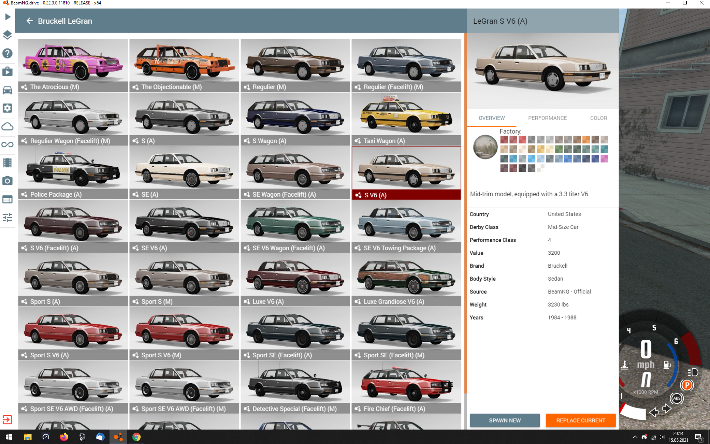Launch Firefox from the taskbar
Image resolution: width=710 pixels, height=444 pixels.
pos(64,437)
